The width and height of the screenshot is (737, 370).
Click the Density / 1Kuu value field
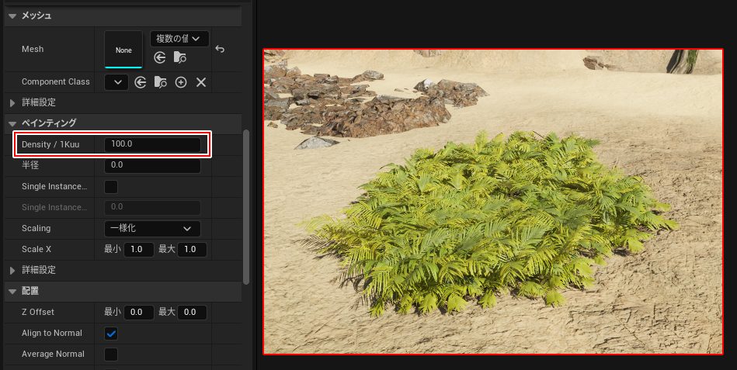pos(152,144)
